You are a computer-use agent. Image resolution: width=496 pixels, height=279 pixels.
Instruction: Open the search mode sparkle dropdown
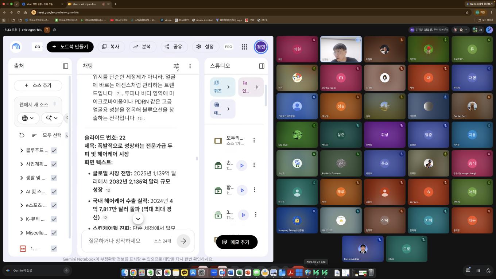coord(52,118)
